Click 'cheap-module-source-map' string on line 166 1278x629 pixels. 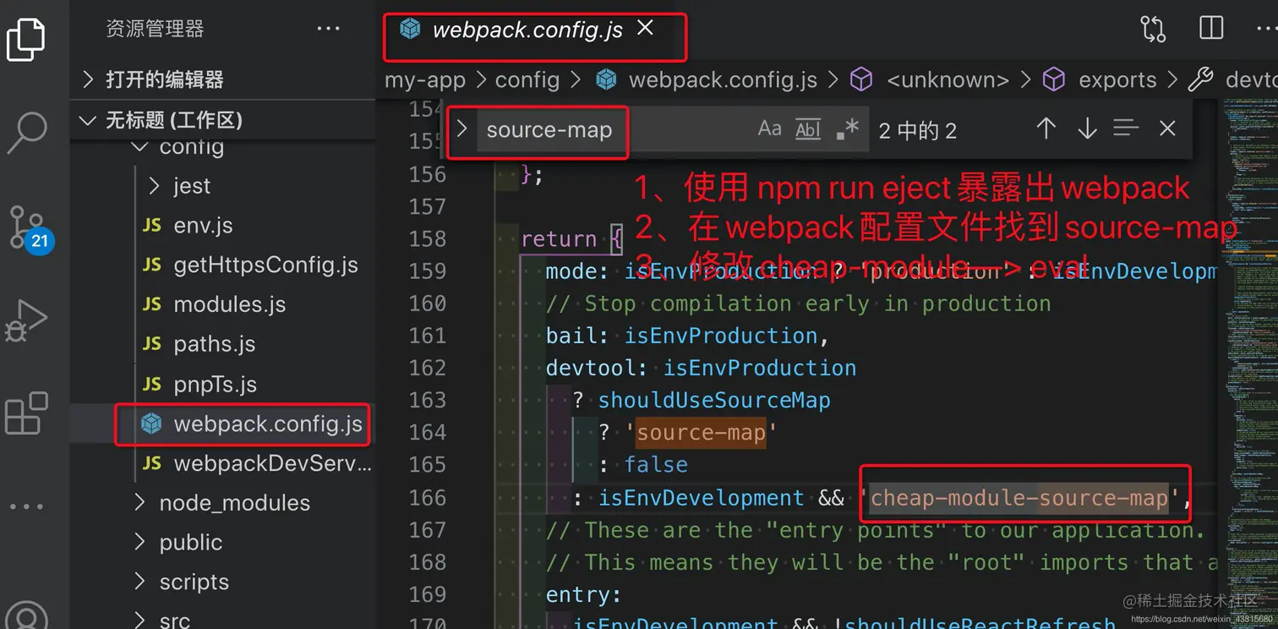pos(1019,498)
